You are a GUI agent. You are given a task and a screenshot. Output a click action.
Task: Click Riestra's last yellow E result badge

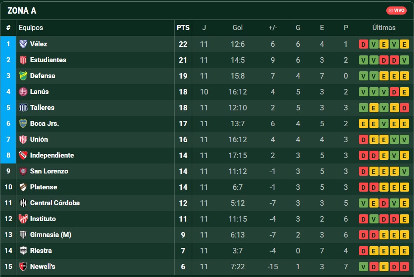404,251
